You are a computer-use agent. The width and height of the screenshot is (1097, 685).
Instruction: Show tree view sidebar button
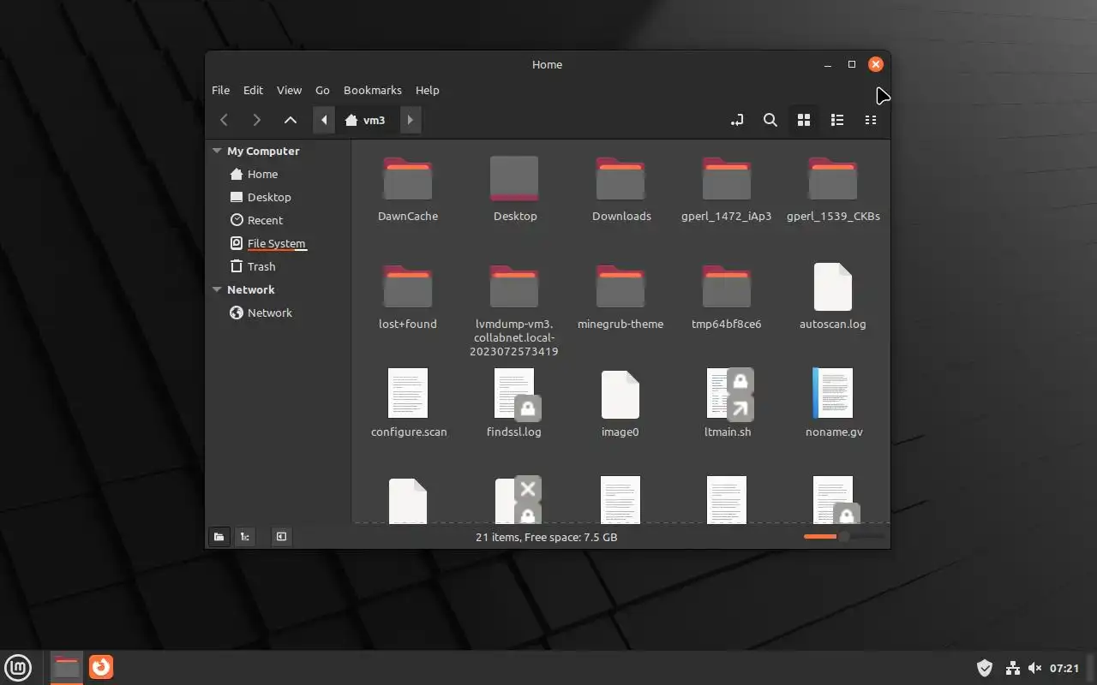(x=245, y=537)
